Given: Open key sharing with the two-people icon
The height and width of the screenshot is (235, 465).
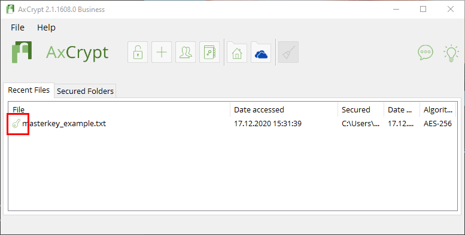Looking at the screenshot, I should (x=186, y=52).
